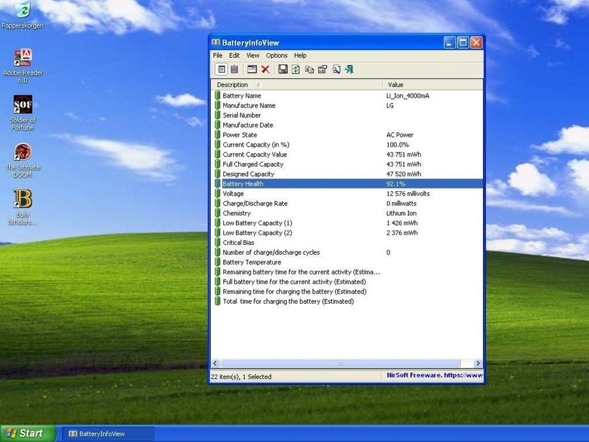
Task: Select the "Manufacture Name" row
Action: [x=347, y=105]
